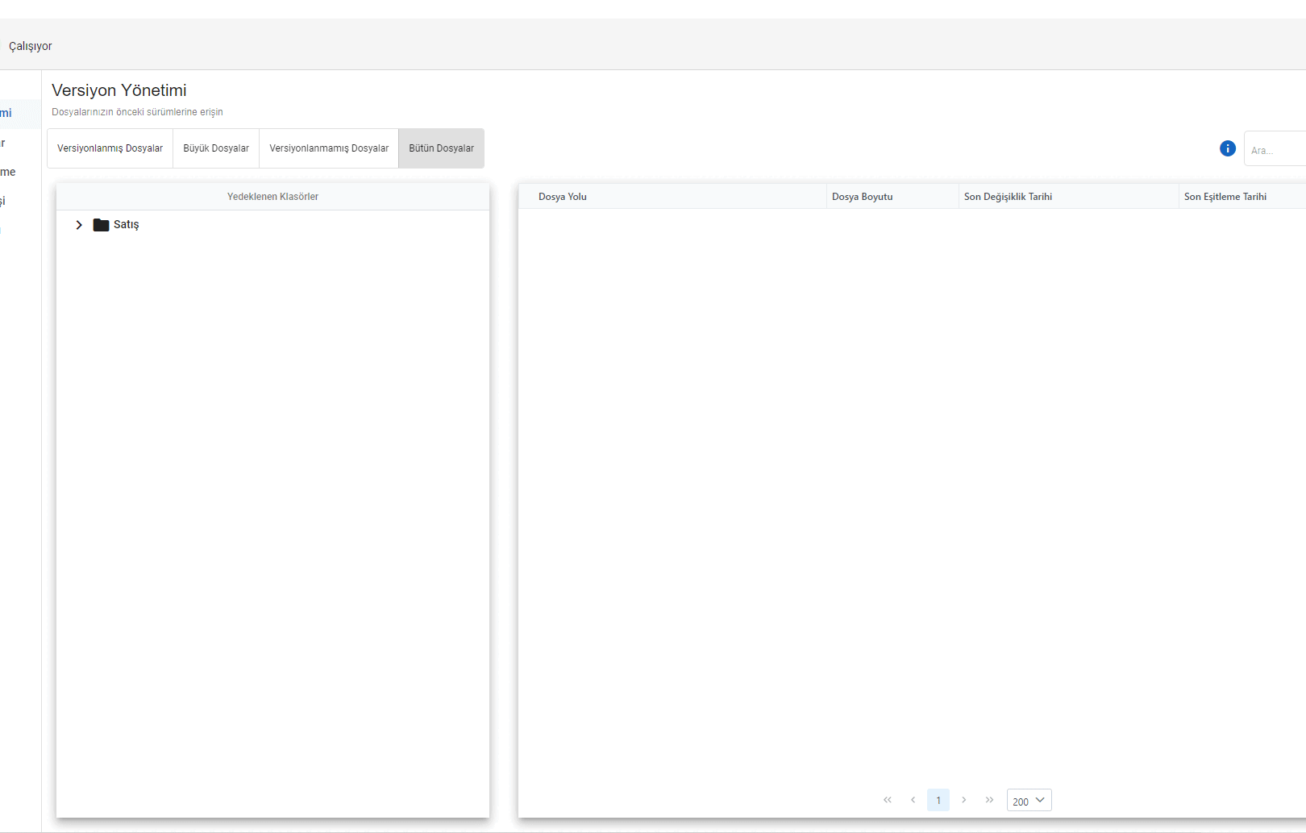1306x833 pixels.
Task: Sort by Son Eşitleme Tarihi column
Action: coord(1225,197)
